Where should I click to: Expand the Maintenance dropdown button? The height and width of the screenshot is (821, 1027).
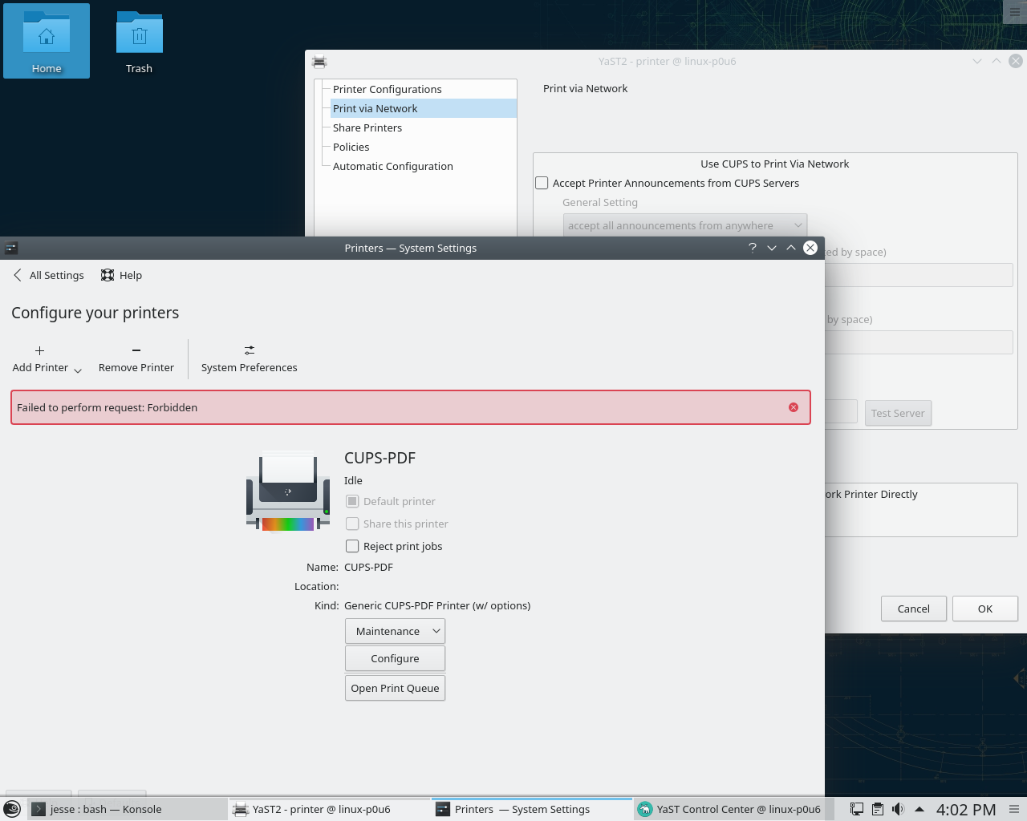395,631
